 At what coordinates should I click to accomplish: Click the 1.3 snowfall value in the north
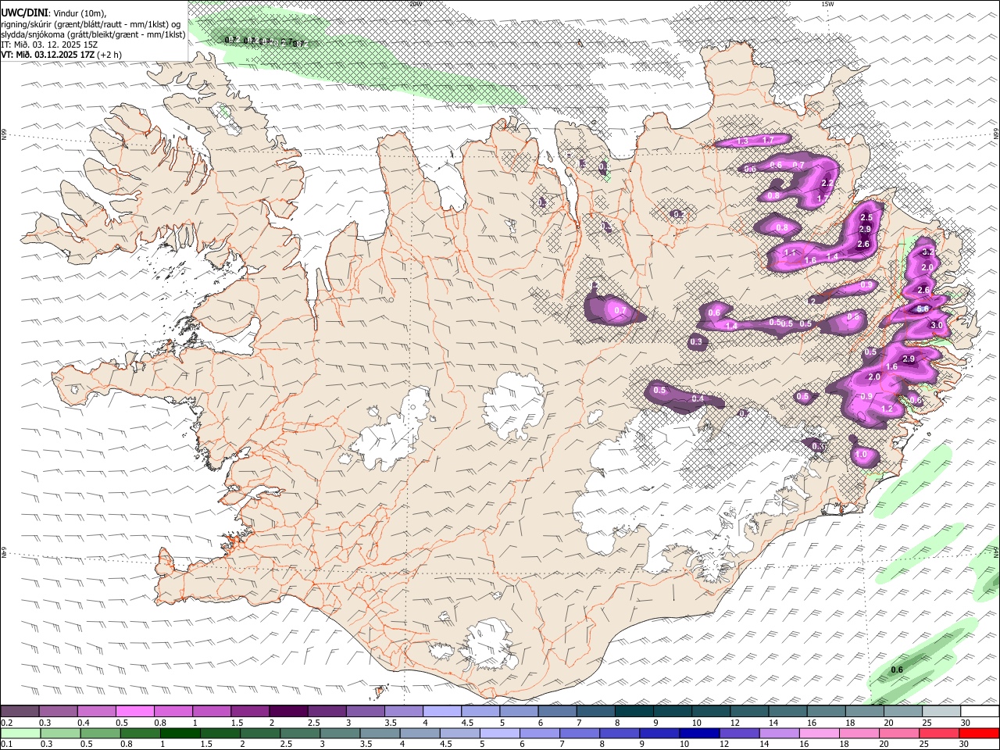[x=742, y=141]
